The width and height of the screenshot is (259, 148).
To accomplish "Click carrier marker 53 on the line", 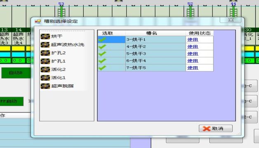I will [x=61, y=11].
